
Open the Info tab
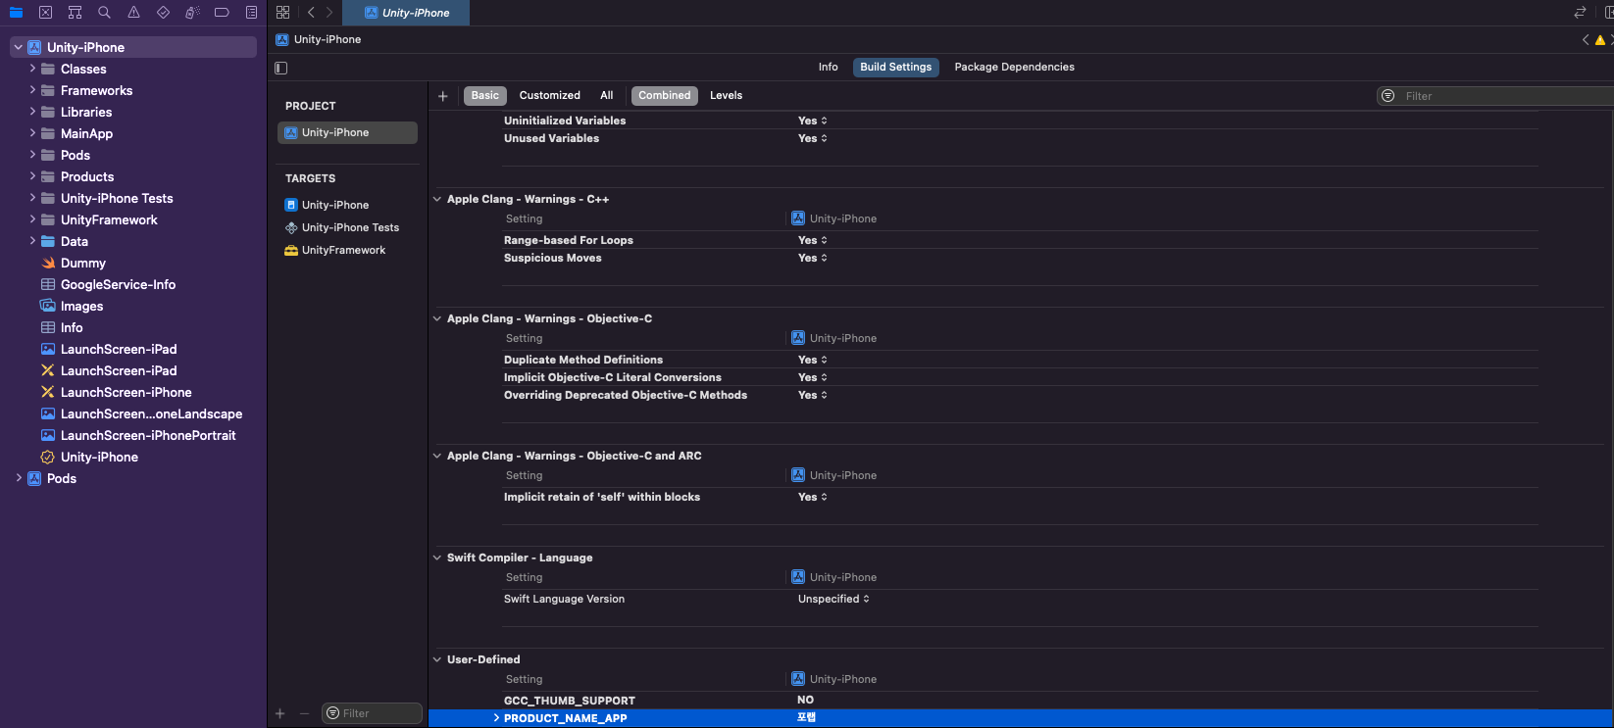pyautogui.click(x=828, y=68)
